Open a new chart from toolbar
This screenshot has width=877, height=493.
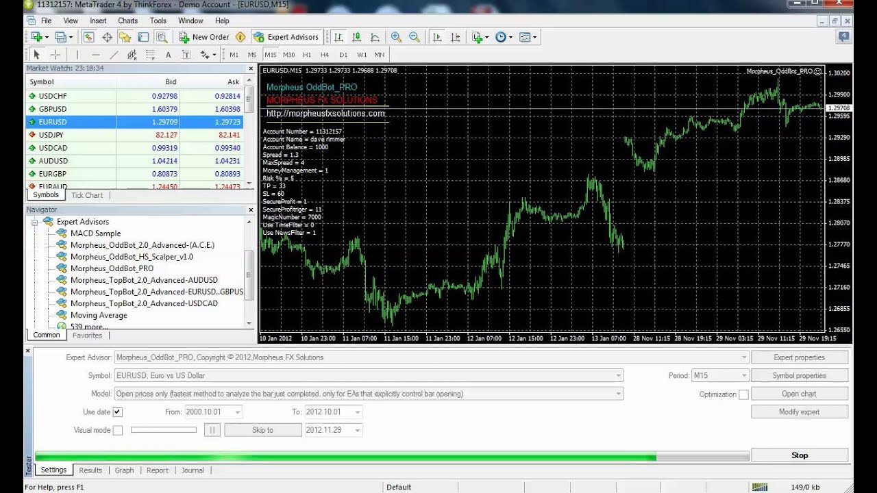(x=36, y=37)
